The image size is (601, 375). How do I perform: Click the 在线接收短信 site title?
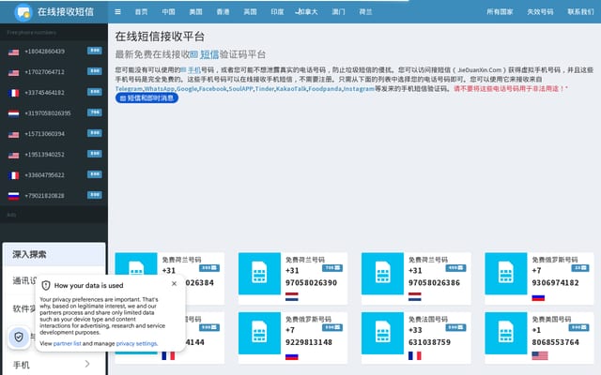click(66, 12)
